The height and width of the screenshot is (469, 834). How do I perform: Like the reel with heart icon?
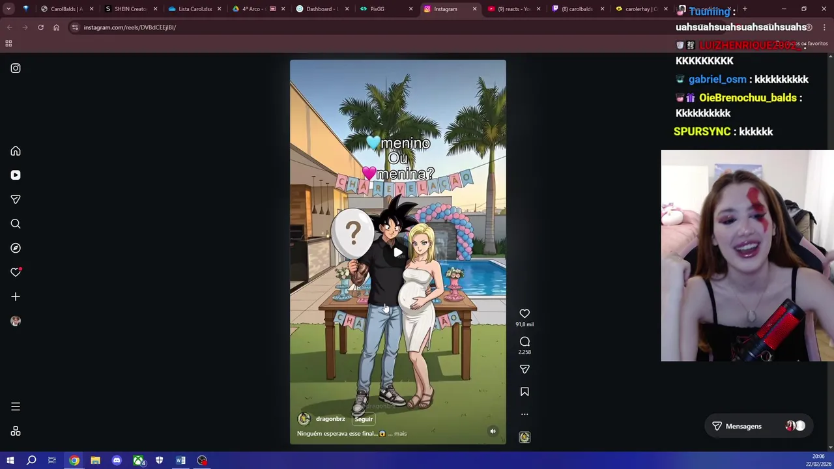(x=525, y=314)
